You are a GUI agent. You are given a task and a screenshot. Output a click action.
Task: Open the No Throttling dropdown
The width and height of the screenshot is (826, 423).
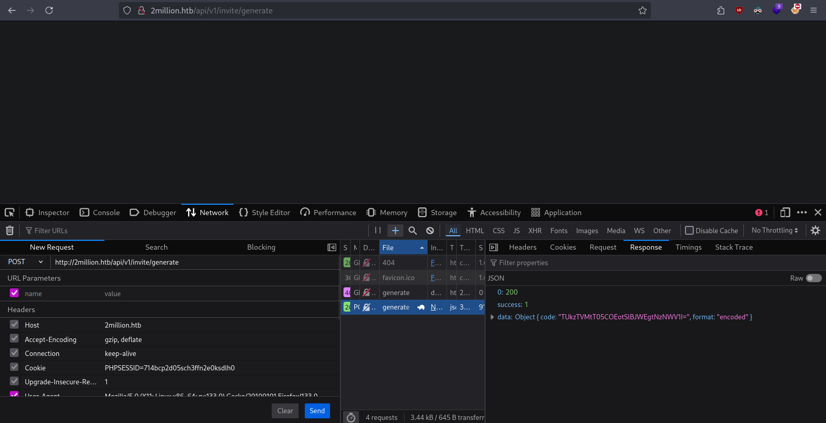tap(774, 231)
